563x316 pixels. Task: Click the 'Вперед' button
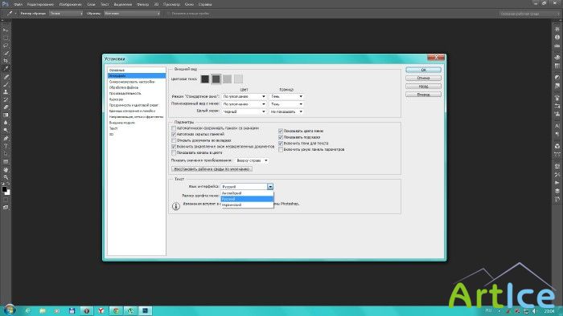tap(423, 95)
